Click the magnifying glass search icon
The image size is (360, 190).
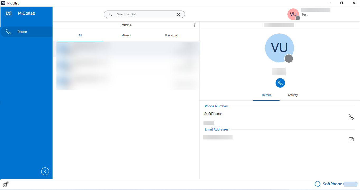(x=110, y=14)
